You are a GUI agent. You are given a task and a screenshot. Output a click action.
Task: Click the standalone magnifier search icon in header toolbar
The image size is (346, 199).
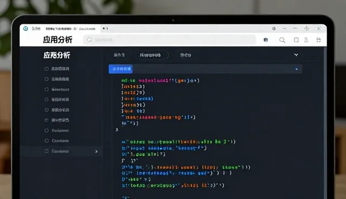(282, 40)
